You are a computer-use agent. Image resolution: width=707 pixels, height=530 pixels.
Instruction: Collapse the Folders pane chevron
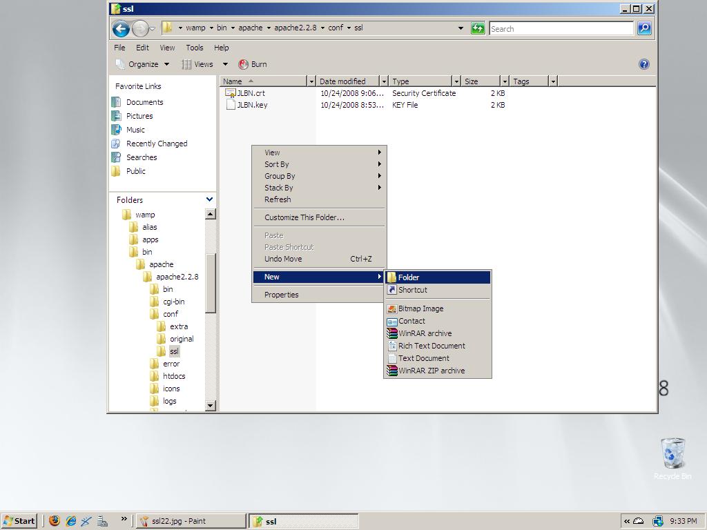pos(209,199)
